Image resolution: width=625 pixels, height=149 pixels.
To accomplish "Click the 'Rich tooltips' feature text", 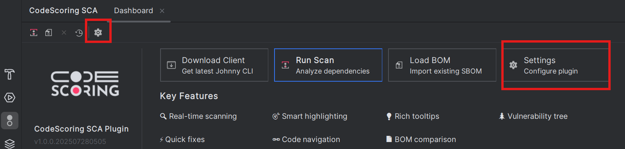I will pyautogui.click(x=417, y=116).
